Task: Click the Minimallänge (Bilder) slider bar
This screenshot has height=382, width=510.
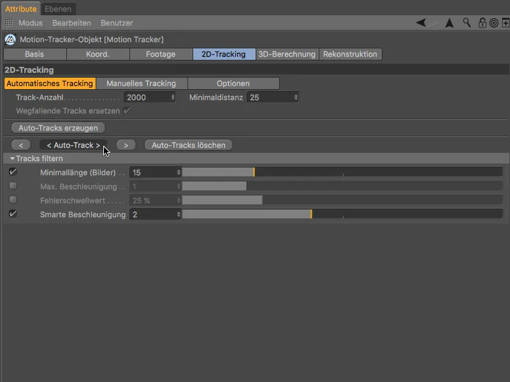Action: [x=342, y=172]
